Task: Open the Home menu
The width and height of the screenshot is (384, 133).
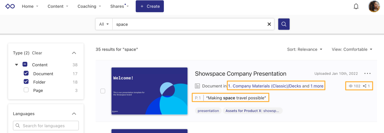Action: tap(30, 6)
